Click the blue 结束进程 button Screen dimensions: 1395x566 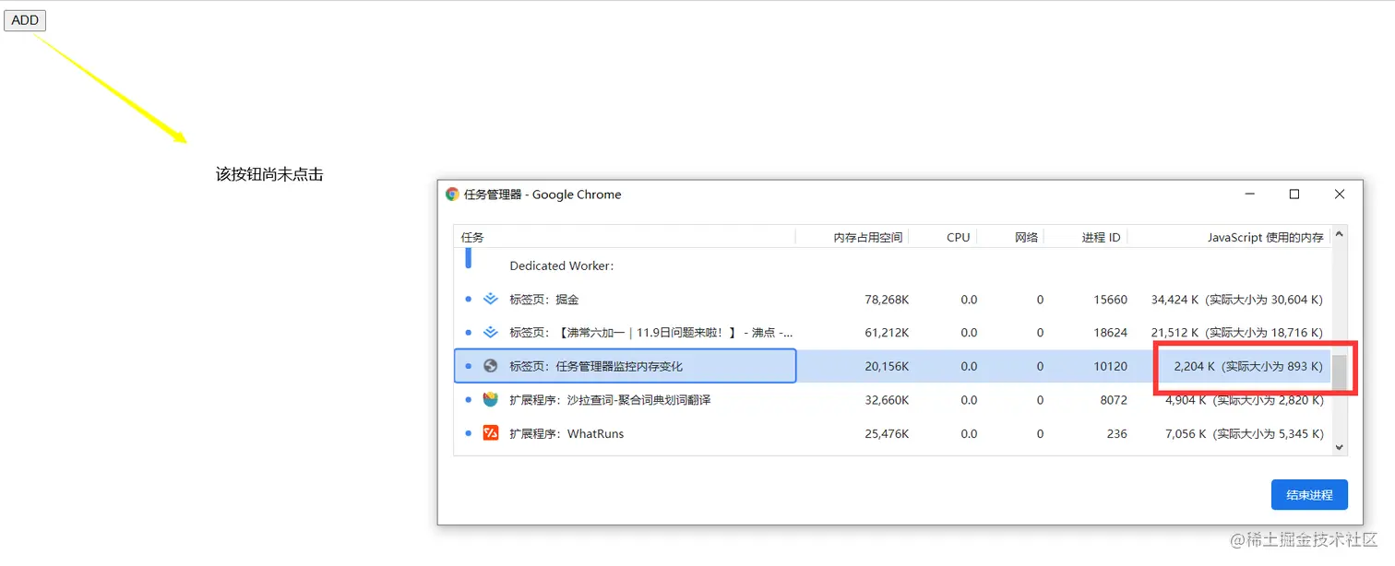point(1309,495)
